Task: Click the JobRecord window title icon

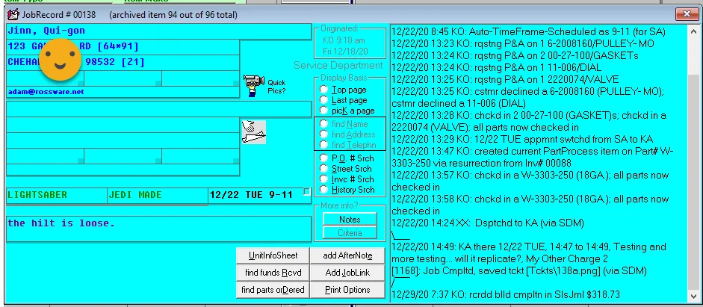Action: [x=13, y=14]
